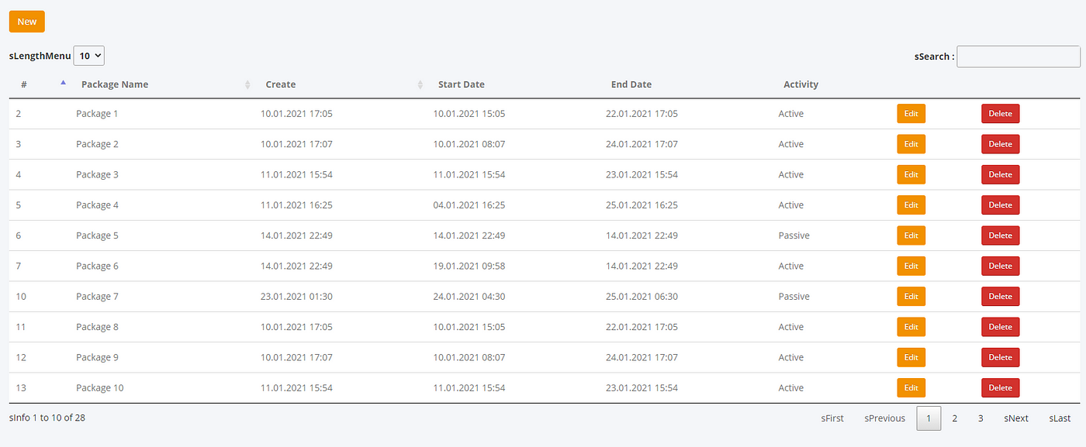Click sPrevious pagination link

click(x=885, y=418)
